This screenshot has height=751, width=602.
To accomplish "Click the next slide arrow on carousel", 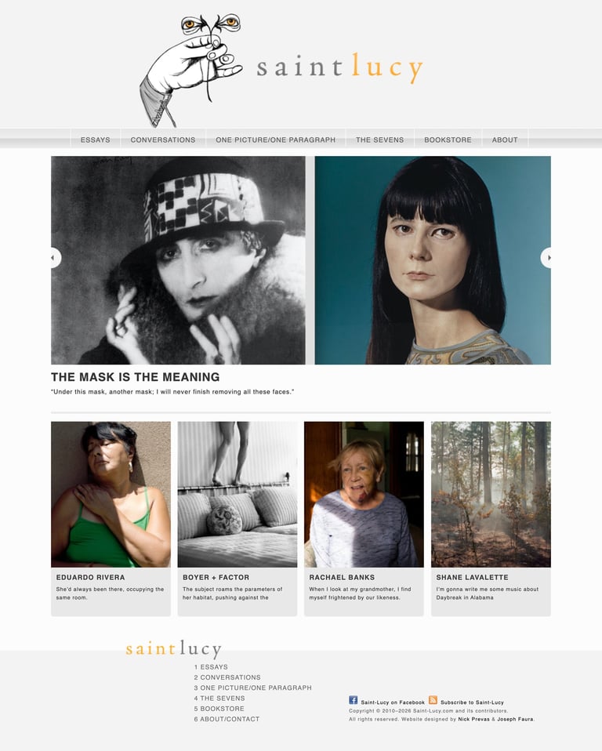I will click(x=546, y=258).
